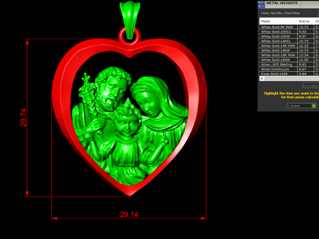The image size is (319, 239).
Task: Click the 29.14 width dimension text
Action: [129, 214]
